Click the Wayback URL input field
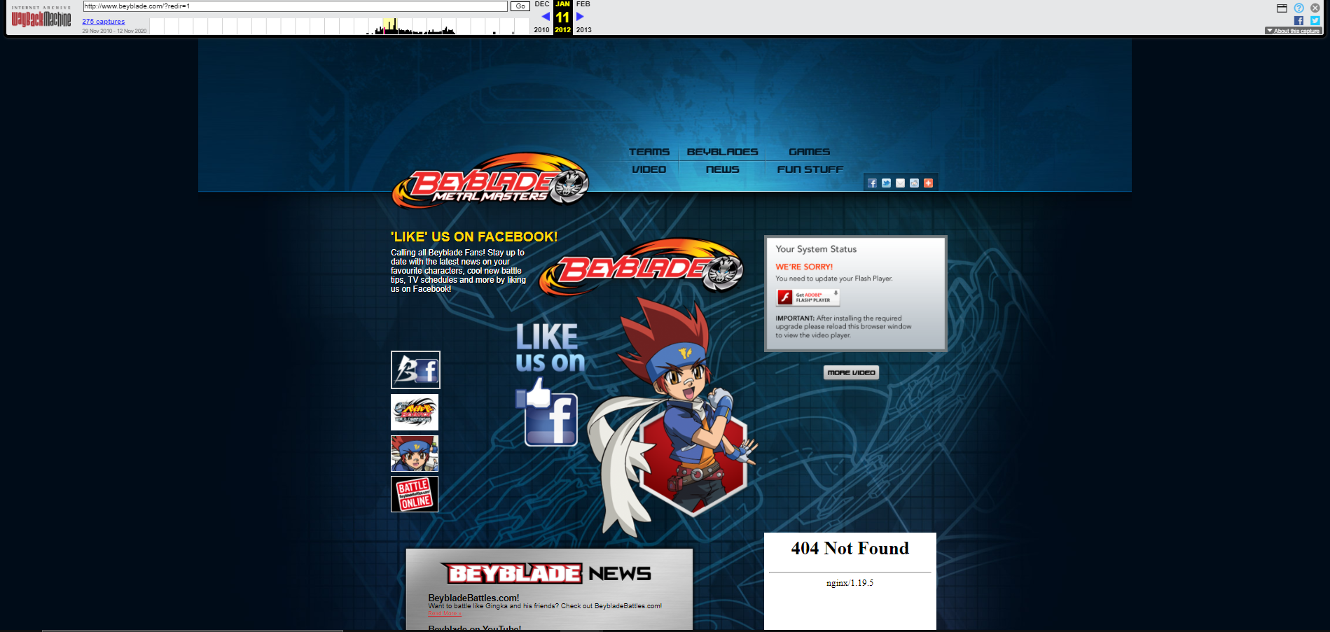 [295, 6]
